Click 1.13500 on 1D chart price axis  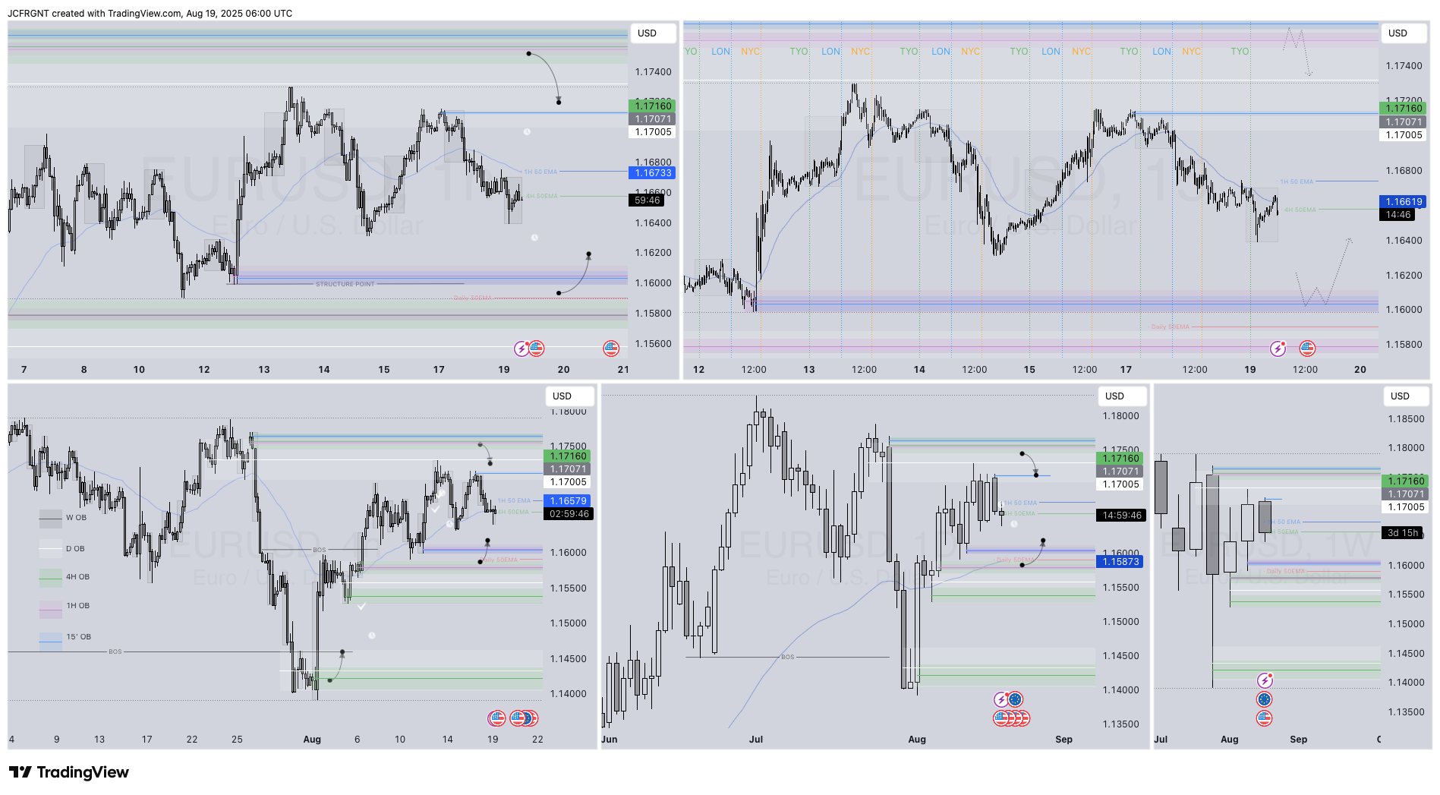tap(1120, 724)
